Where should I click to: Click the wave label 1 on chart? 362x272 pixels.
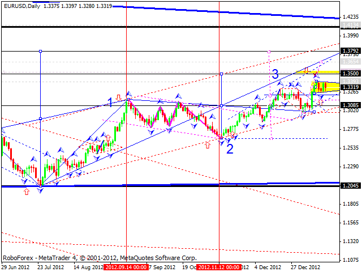(x=111, y=102)
